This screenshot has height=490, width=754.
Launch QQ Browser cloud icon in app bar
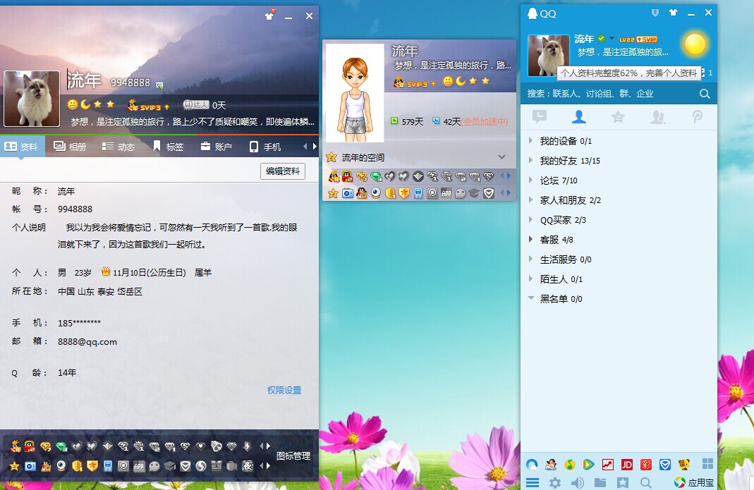[x=532, y=464]
